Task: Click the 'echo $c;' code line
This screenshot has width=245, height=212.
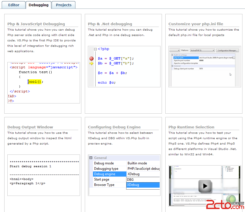Action: pos(107,83)
